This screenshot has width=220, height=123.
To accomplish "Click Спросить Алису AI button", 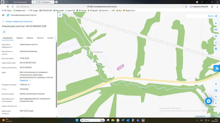I will coord(199,6).
